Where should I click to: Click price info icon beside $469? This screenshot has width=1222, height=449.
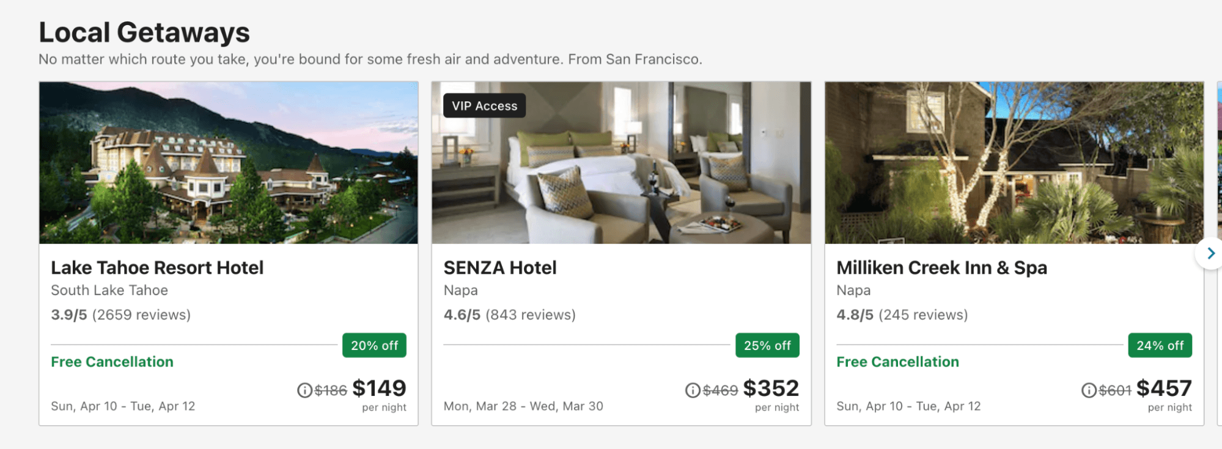693,390
